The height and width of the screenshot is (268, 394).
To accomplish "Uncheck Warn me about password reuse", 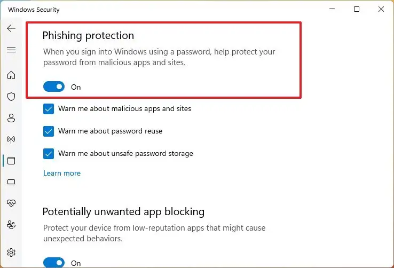I will tap(49, 131).
